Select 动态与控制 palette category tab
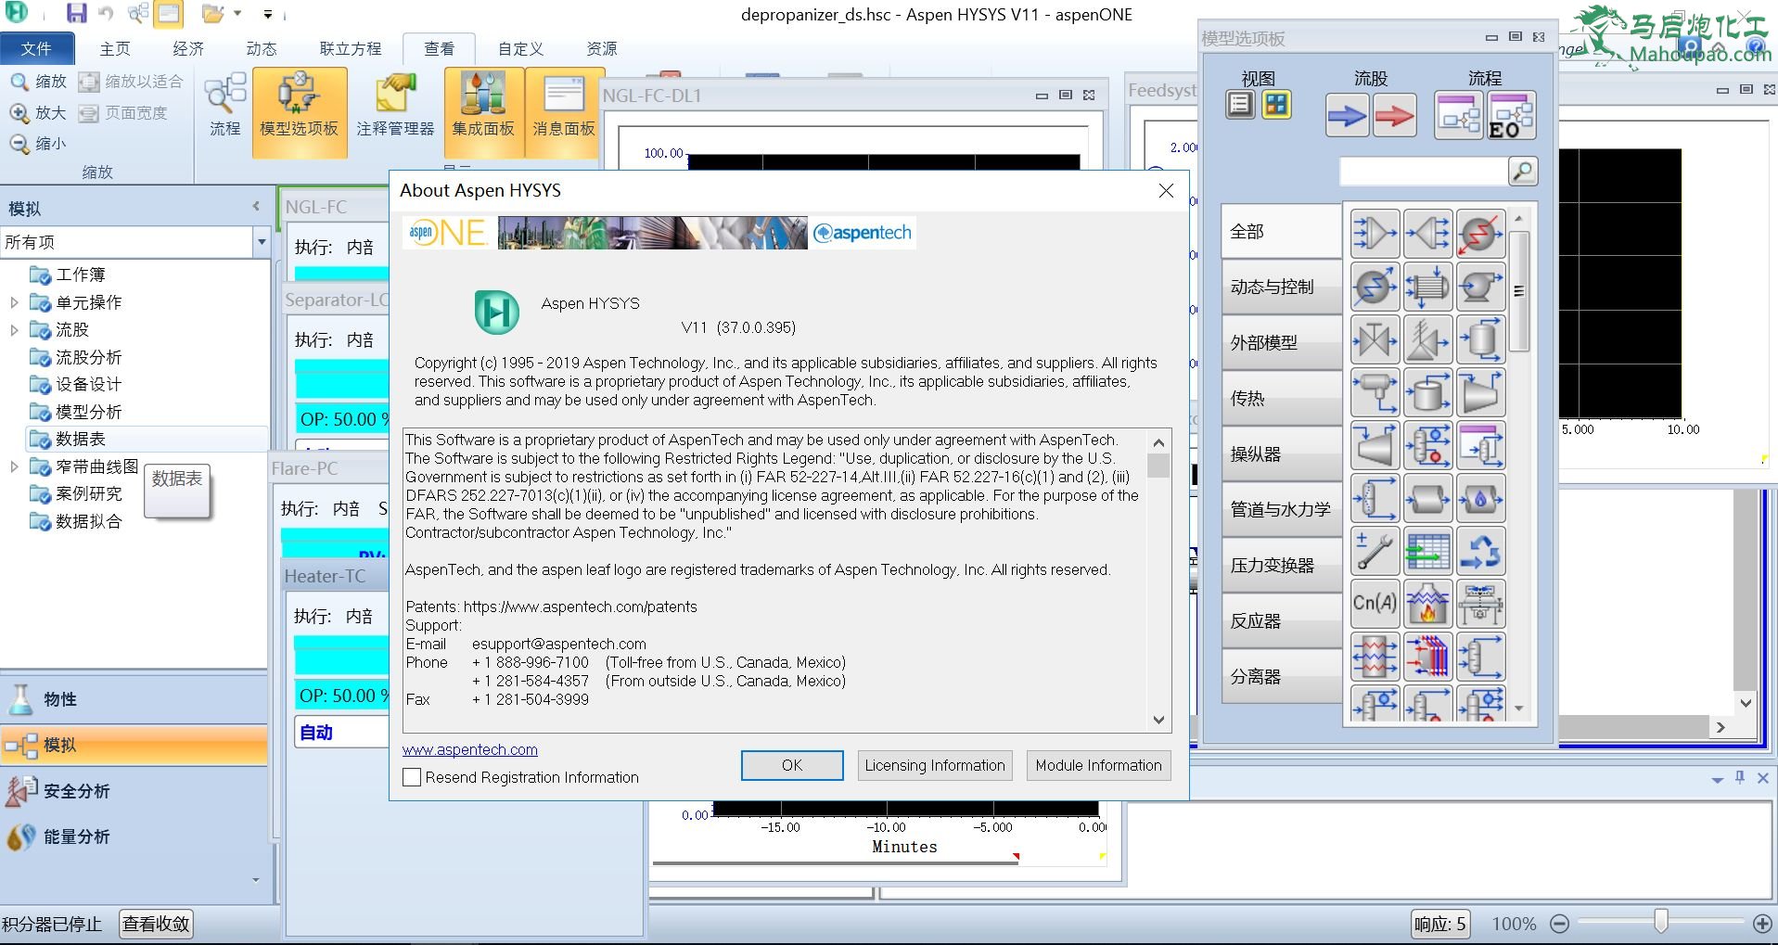 click(x=1281, y=287)
